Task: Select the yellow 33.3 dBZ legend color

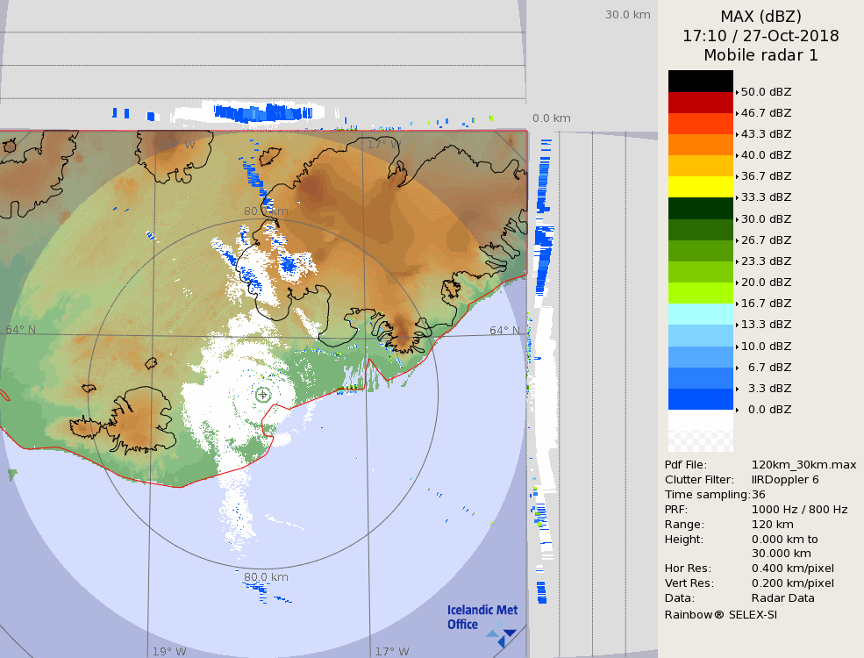Action: coord(700,187)
